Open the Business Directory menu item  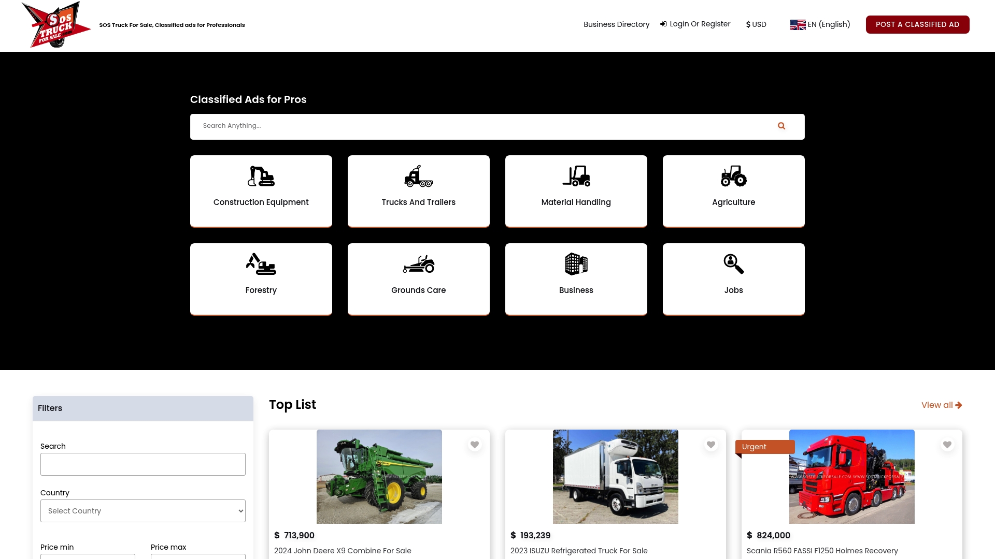[x=616, y=24]
